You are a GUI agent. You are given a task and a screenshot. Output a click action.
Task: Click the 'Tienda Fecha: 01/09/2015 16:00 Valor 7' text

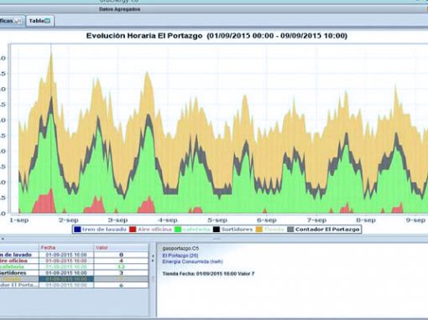[208, 274]
